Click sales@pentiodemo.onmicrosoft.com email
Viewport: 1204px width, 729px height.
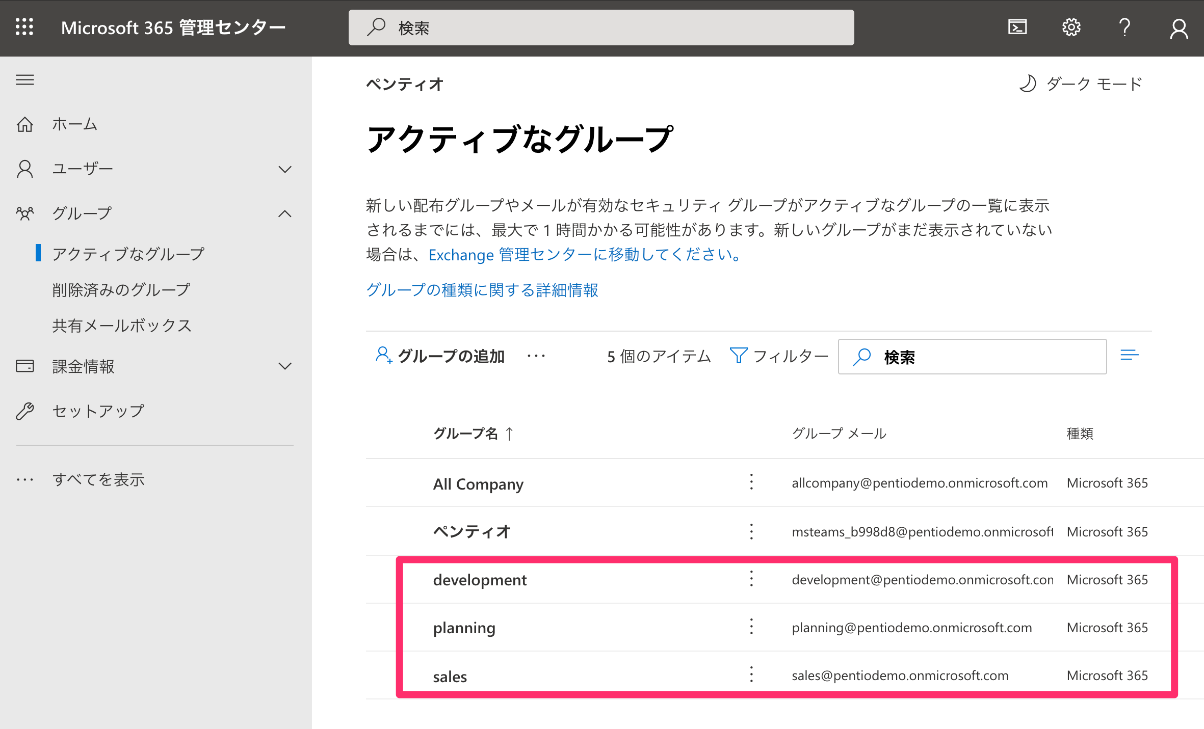click(900, 676)
